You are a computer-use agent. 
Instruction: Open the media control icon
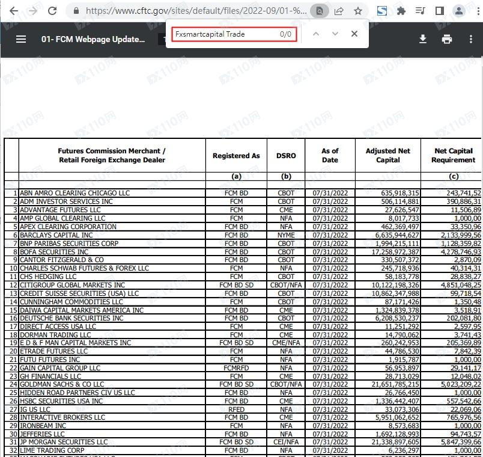(x=420, y=11)
